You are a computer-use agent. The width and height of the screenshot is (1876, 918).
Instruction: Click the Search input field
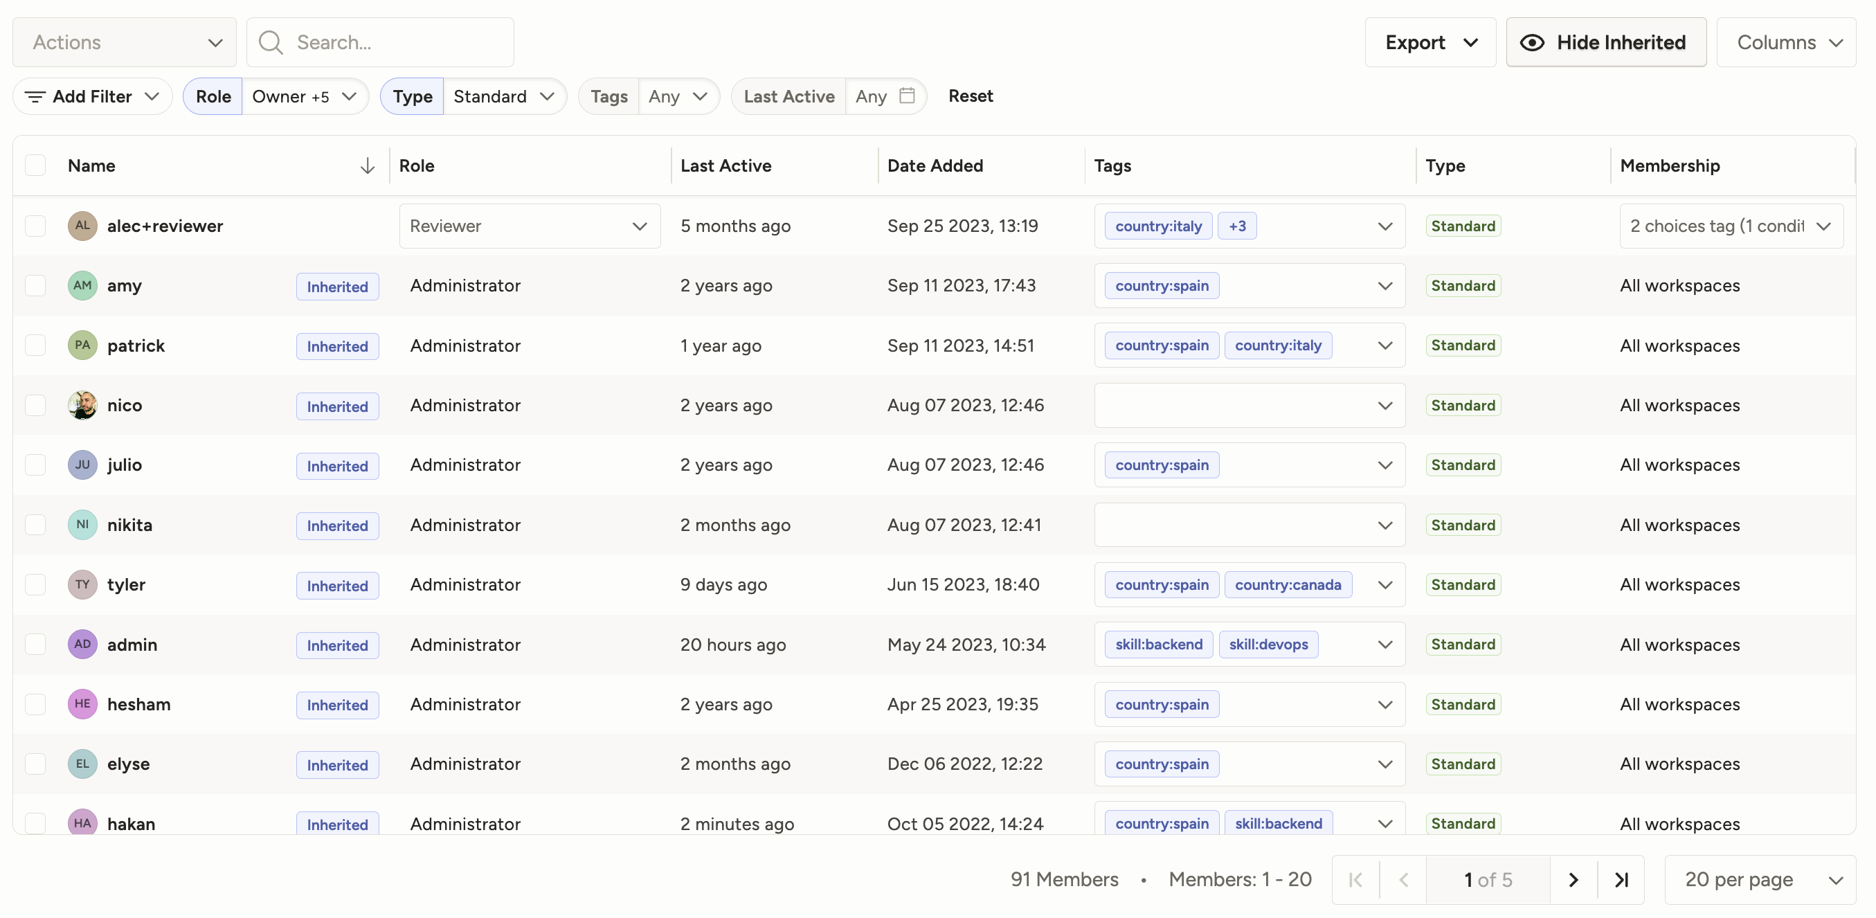click(x=380, y=42)
